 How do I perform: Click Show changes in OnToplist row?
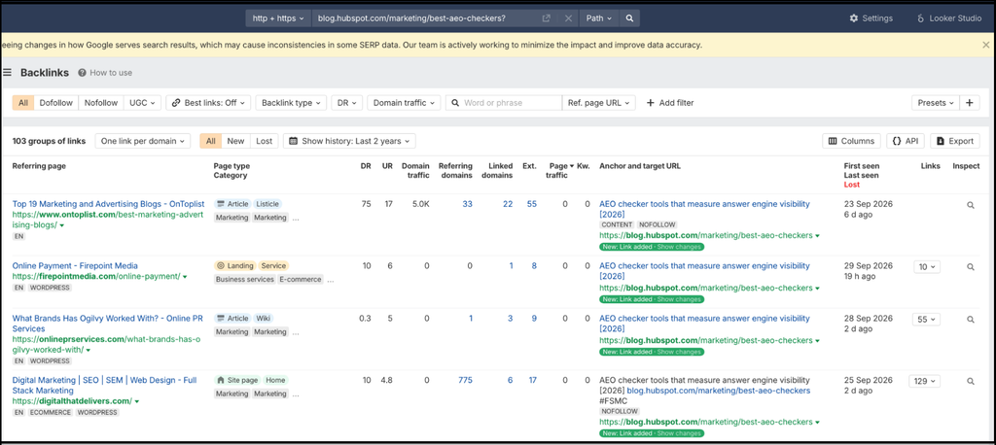[x=679, y=247]
